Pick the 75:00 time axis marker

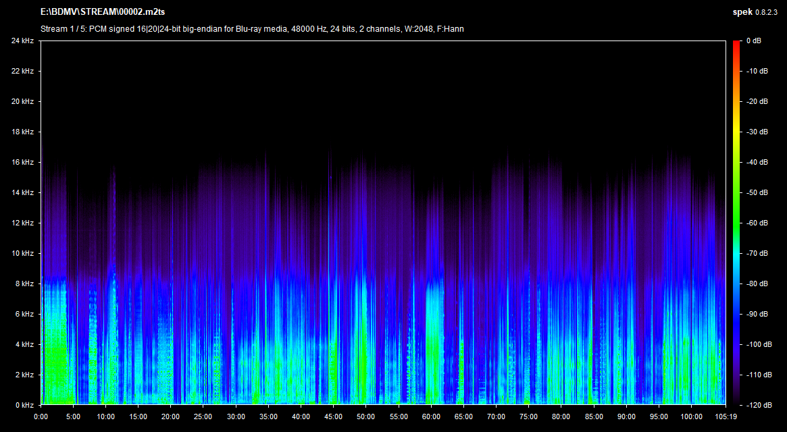pyautogui.click(x=528, y=416)
